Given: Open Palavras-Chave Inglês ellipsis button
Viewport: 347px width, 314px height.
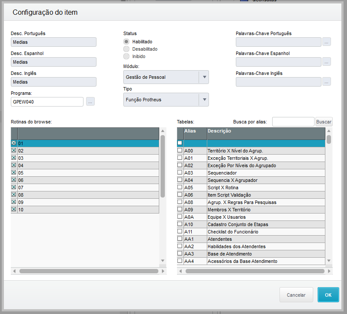Looking at the screenshot, I should [326, 82].
